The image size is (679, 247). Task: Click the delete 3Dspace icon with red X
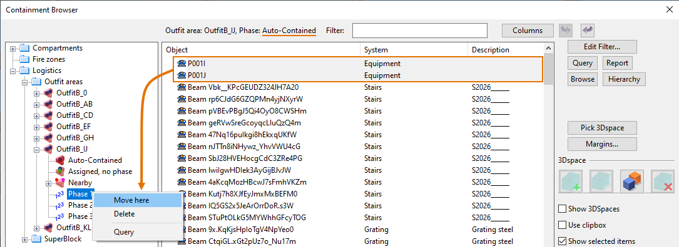click(x=663, y=182)
